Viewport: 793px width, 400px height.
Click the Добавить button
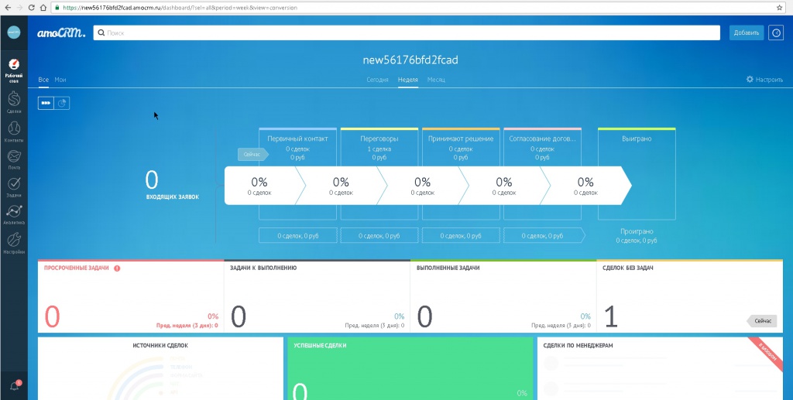pos(747,32)
